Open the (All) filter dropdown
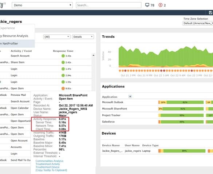Screen dimensions: 213x174 [57, 37]
